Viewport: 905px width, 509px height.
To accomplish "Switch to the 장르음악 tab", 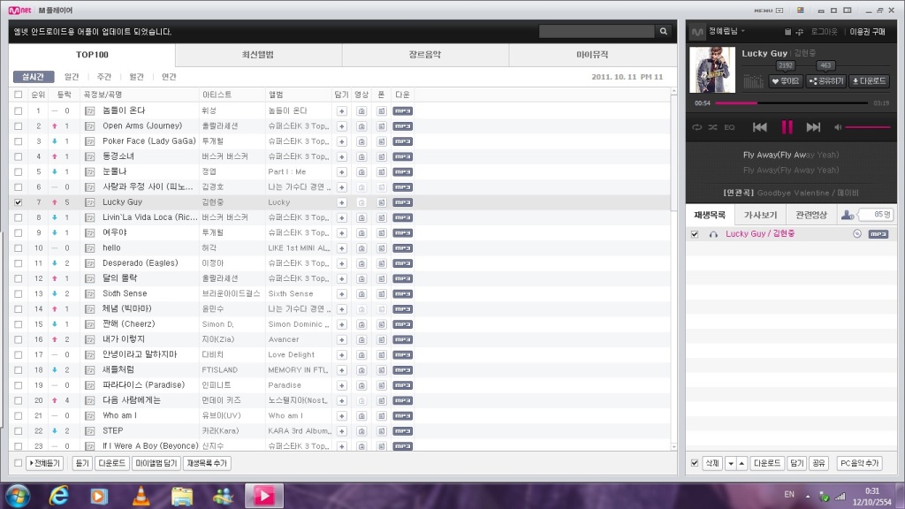I will (x=425, y=55).
